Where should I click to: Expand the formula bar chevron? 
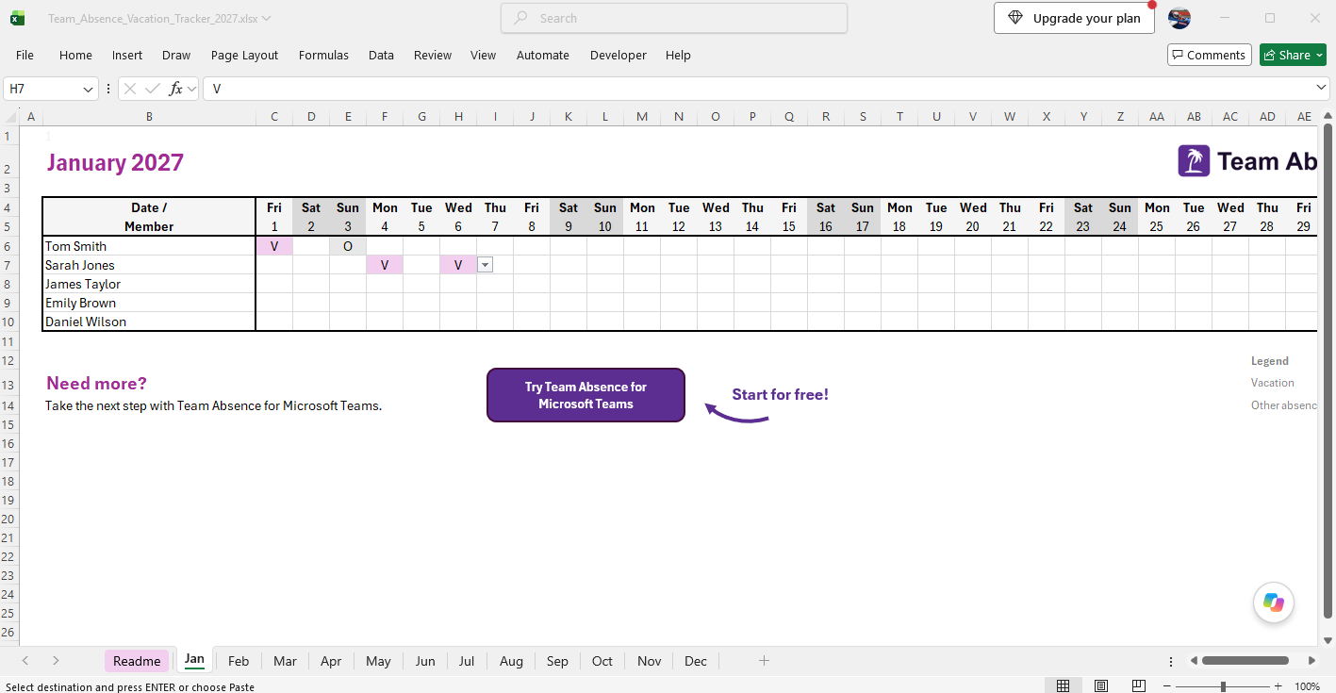pos(1321,88)
